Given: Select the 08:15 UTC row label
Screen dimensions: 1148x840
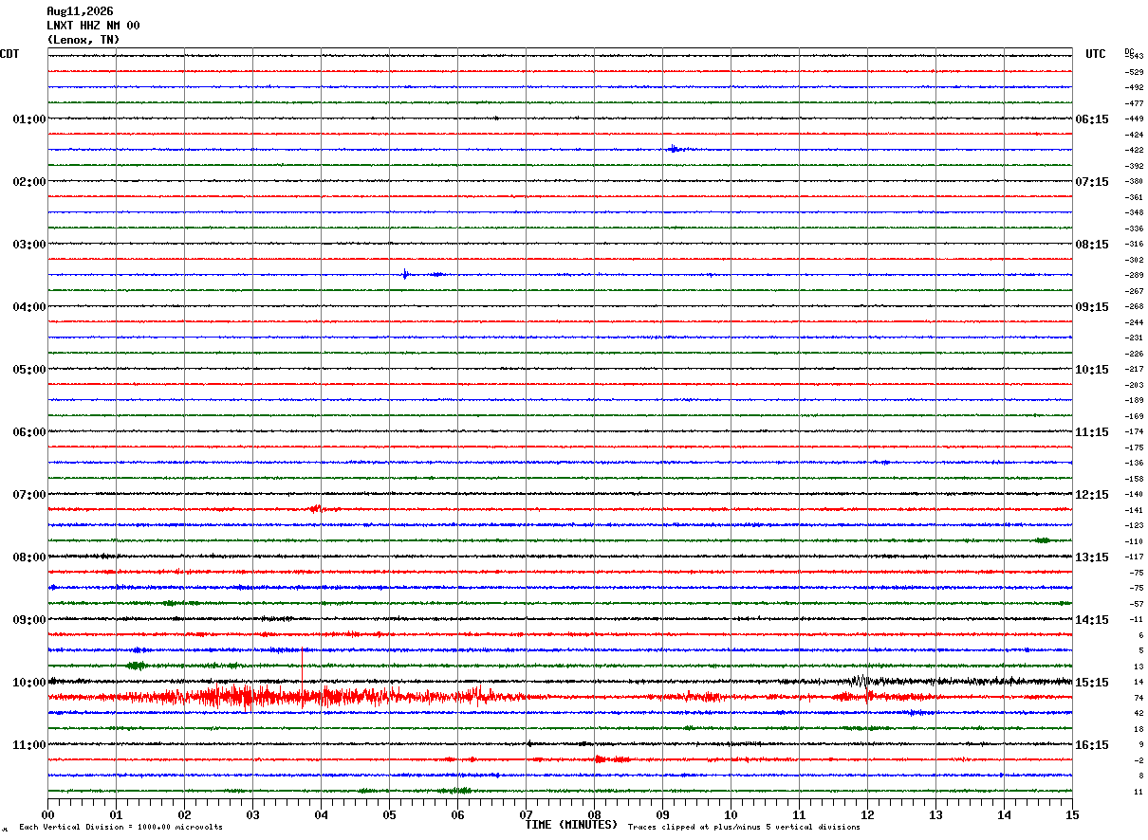Looking at the screenshot, I should (x=1092, y=245).
